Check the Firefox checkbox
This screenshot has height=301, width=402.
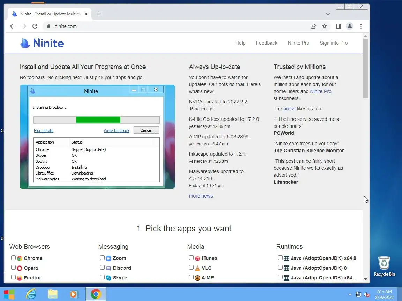point(13,277)
